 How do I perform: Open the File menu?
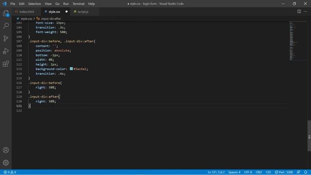[x=13, y=4]
